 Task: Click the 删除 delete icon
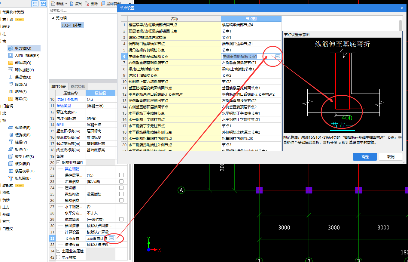click(x=87, y=4)
